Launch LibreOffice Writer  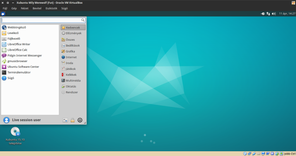pos(30,44)
